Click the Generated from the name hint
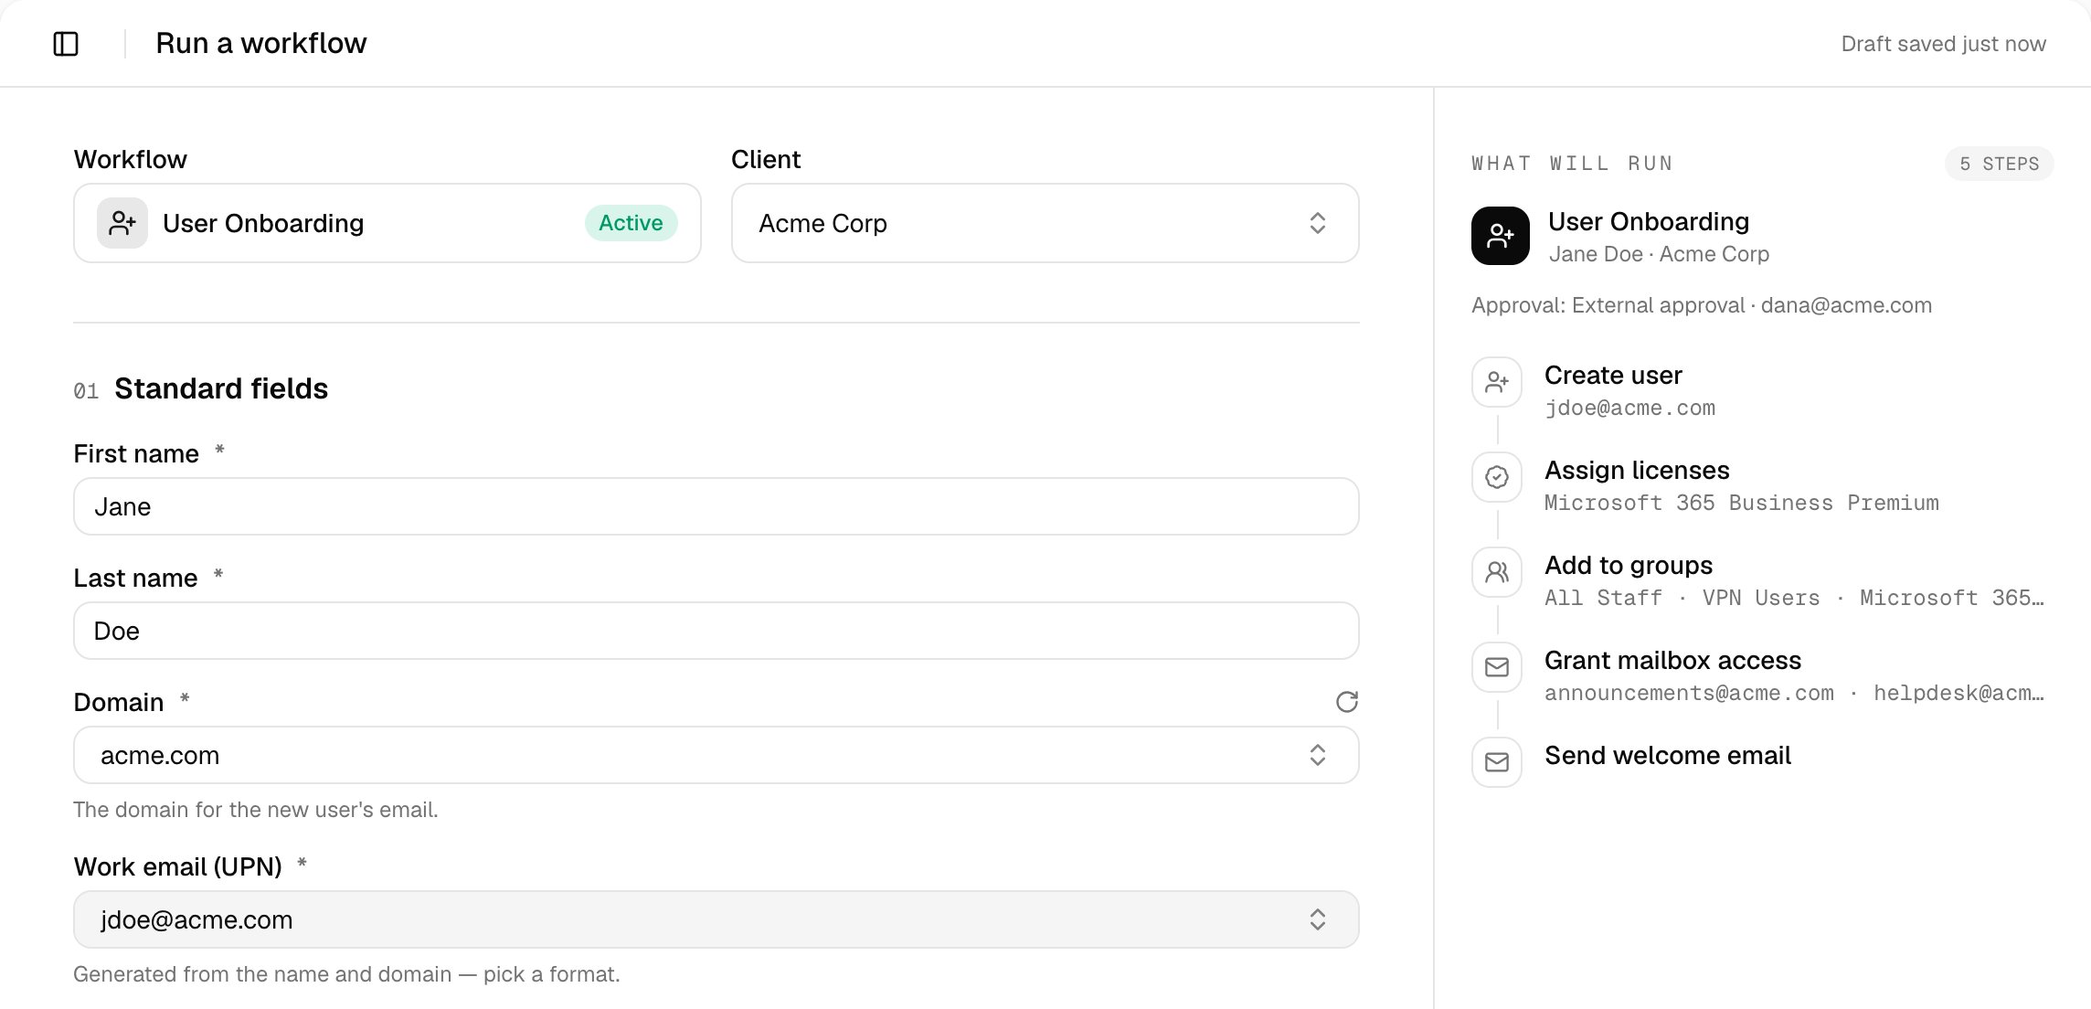 346,974
